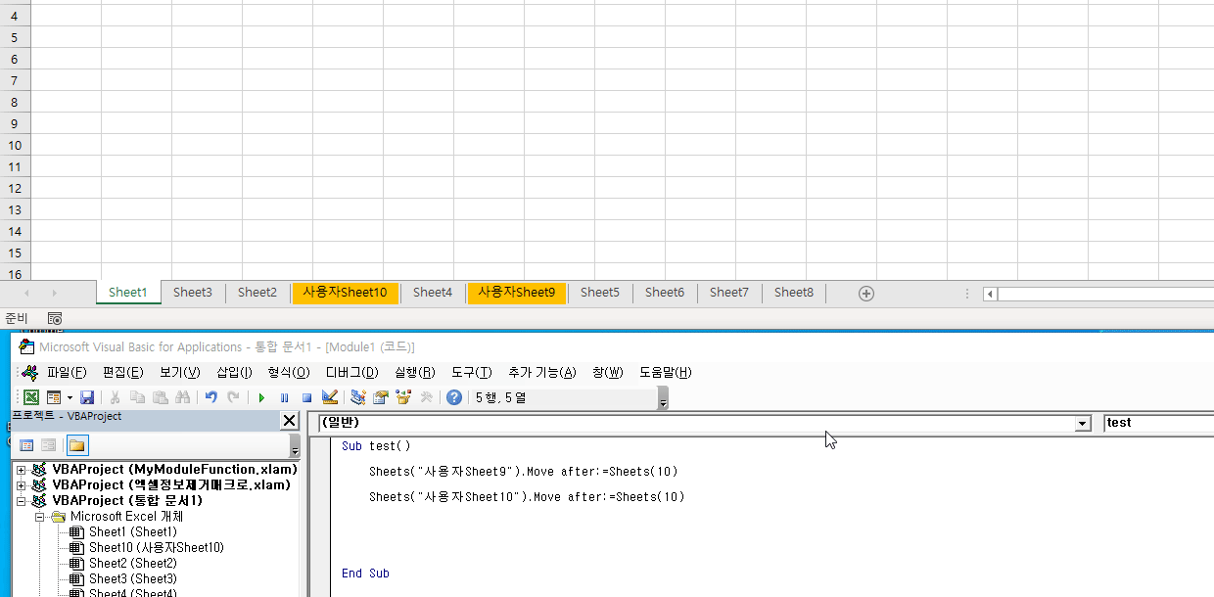The width and height of the screenshot is (1214, 597).
Task: Expand VBAProject (엑셀정보제거매크로.xlam) node
Action: click(x=21, y=485)
